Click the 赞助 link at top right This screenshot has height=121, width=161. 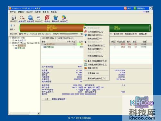147,12
